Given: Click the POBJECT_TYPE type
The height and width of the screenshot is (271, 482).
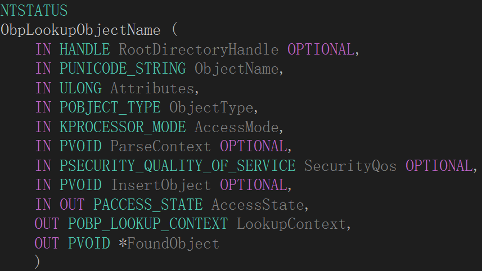Looking at the screenshot, I should (110, 107).
